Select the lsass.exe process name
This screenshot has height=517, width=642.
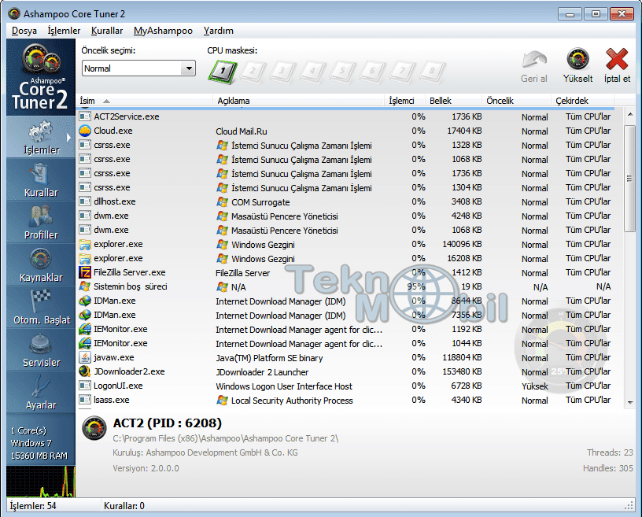point(112,400)
